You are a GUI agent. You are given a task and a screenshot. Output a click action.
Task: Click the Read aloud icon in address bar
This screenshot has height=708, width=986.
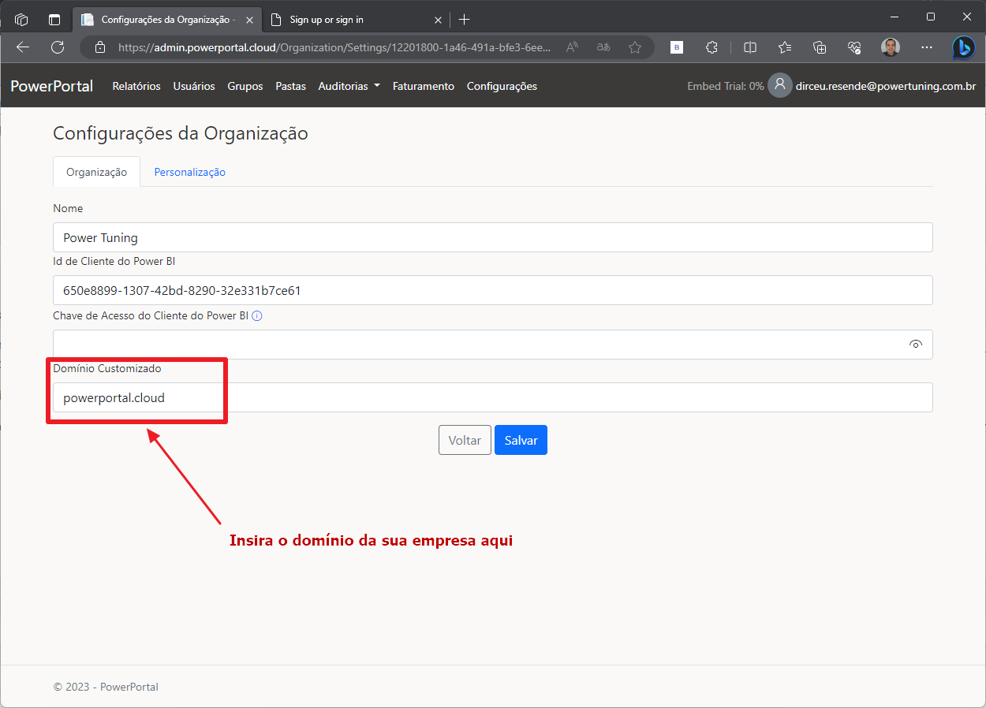tap(573, 47)
